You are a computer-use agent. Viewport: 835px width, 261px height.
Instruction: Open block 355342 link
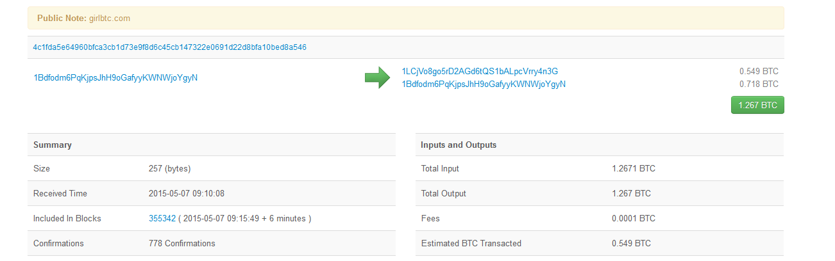(x=162, y=218)
